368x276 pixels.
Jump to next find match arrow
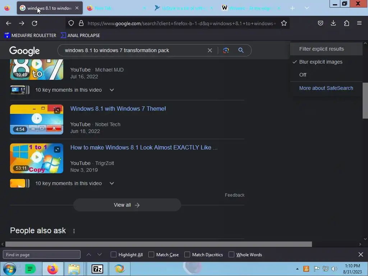click(100, 254)
